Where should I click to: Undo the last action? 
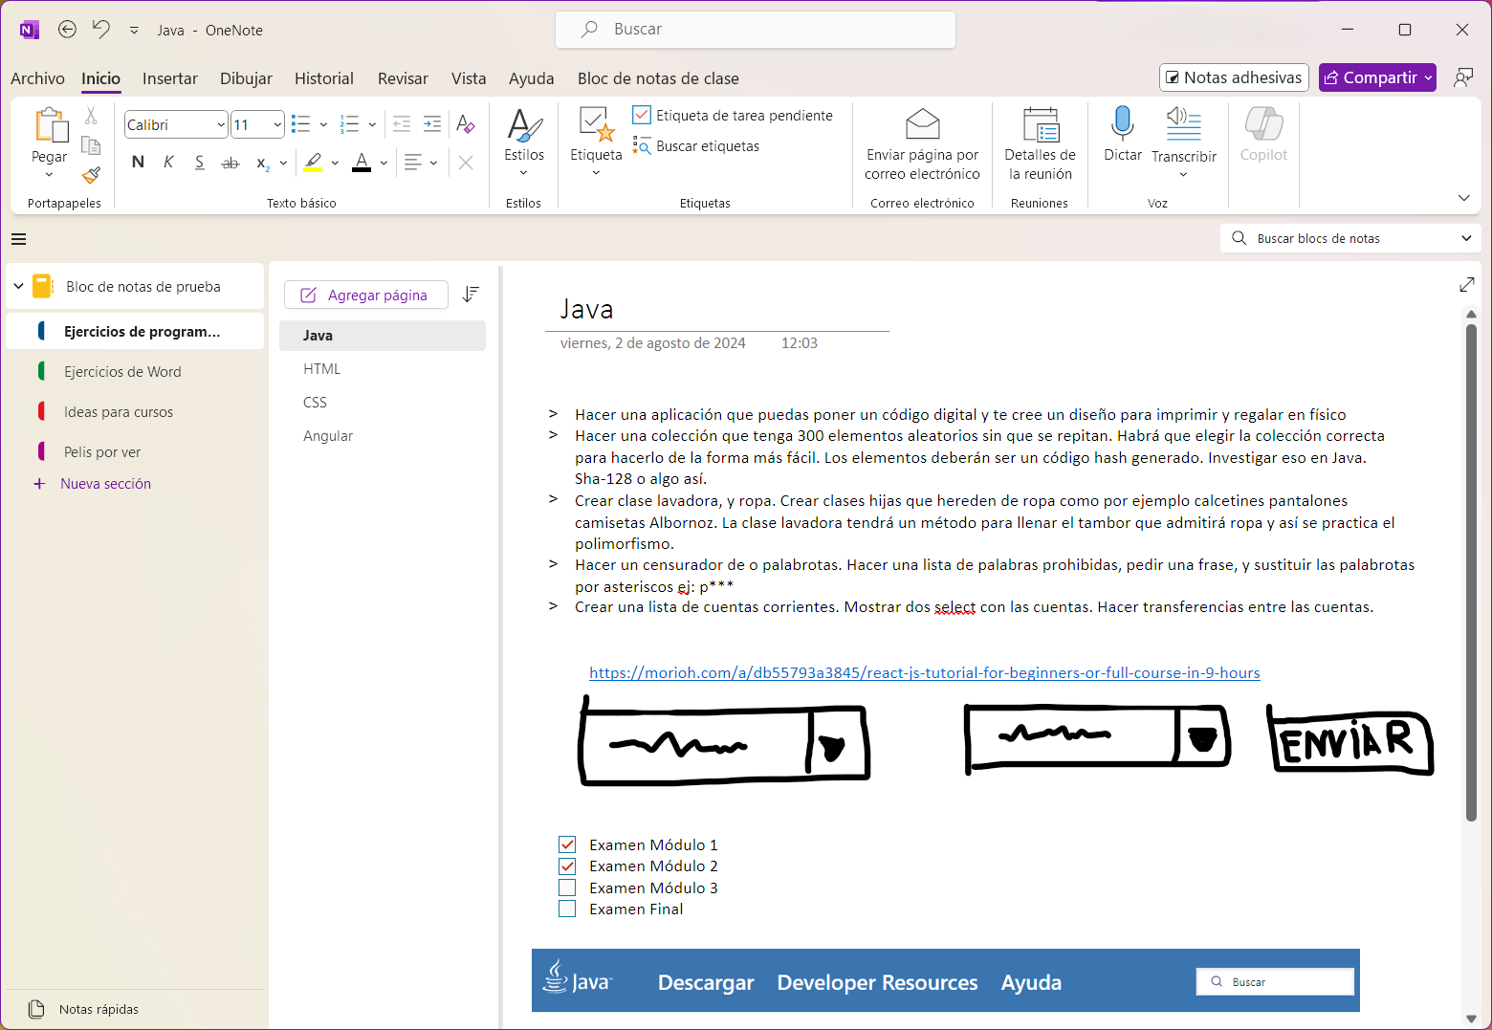point(100,30)
